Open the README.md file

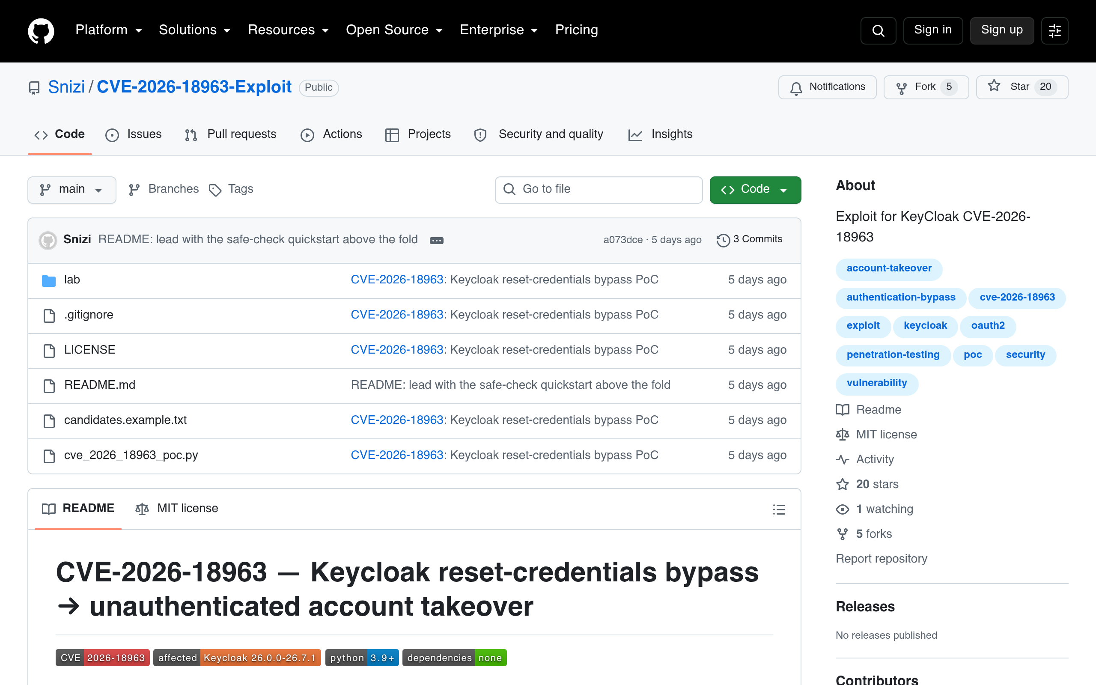coord(100,385)
